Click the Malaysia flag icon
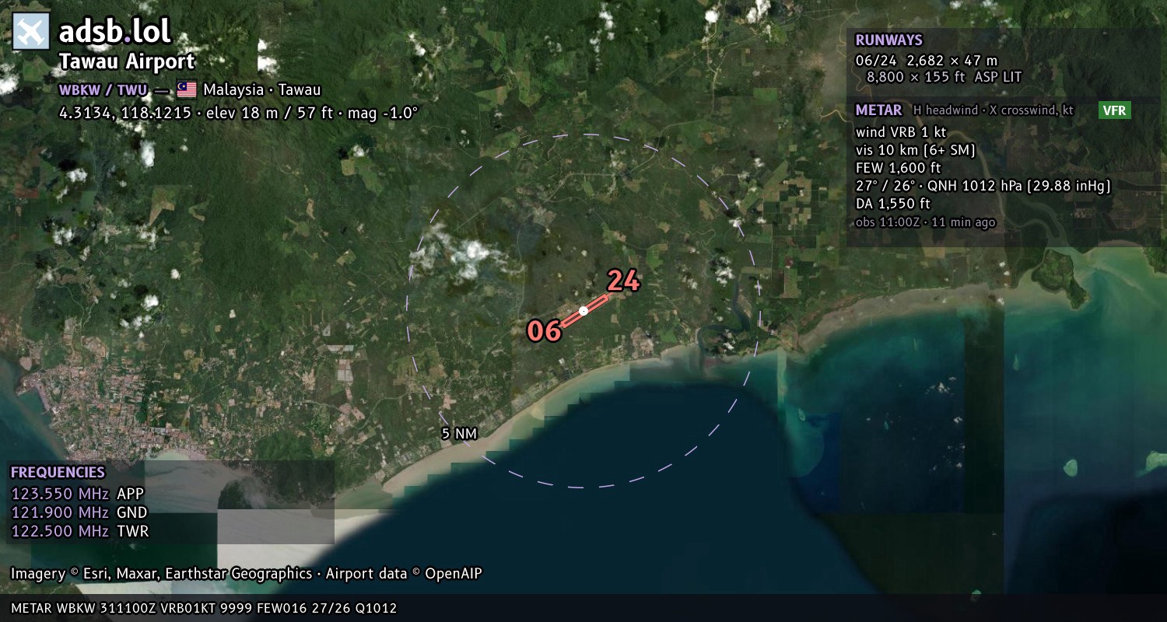The image size is (1167, 622). (x=187, y=89)
